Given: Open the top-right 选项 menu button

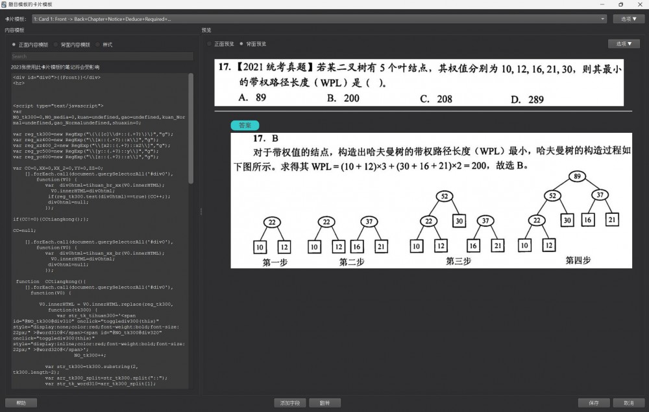Looking at the screenshot, I should [x=628, y=19].
